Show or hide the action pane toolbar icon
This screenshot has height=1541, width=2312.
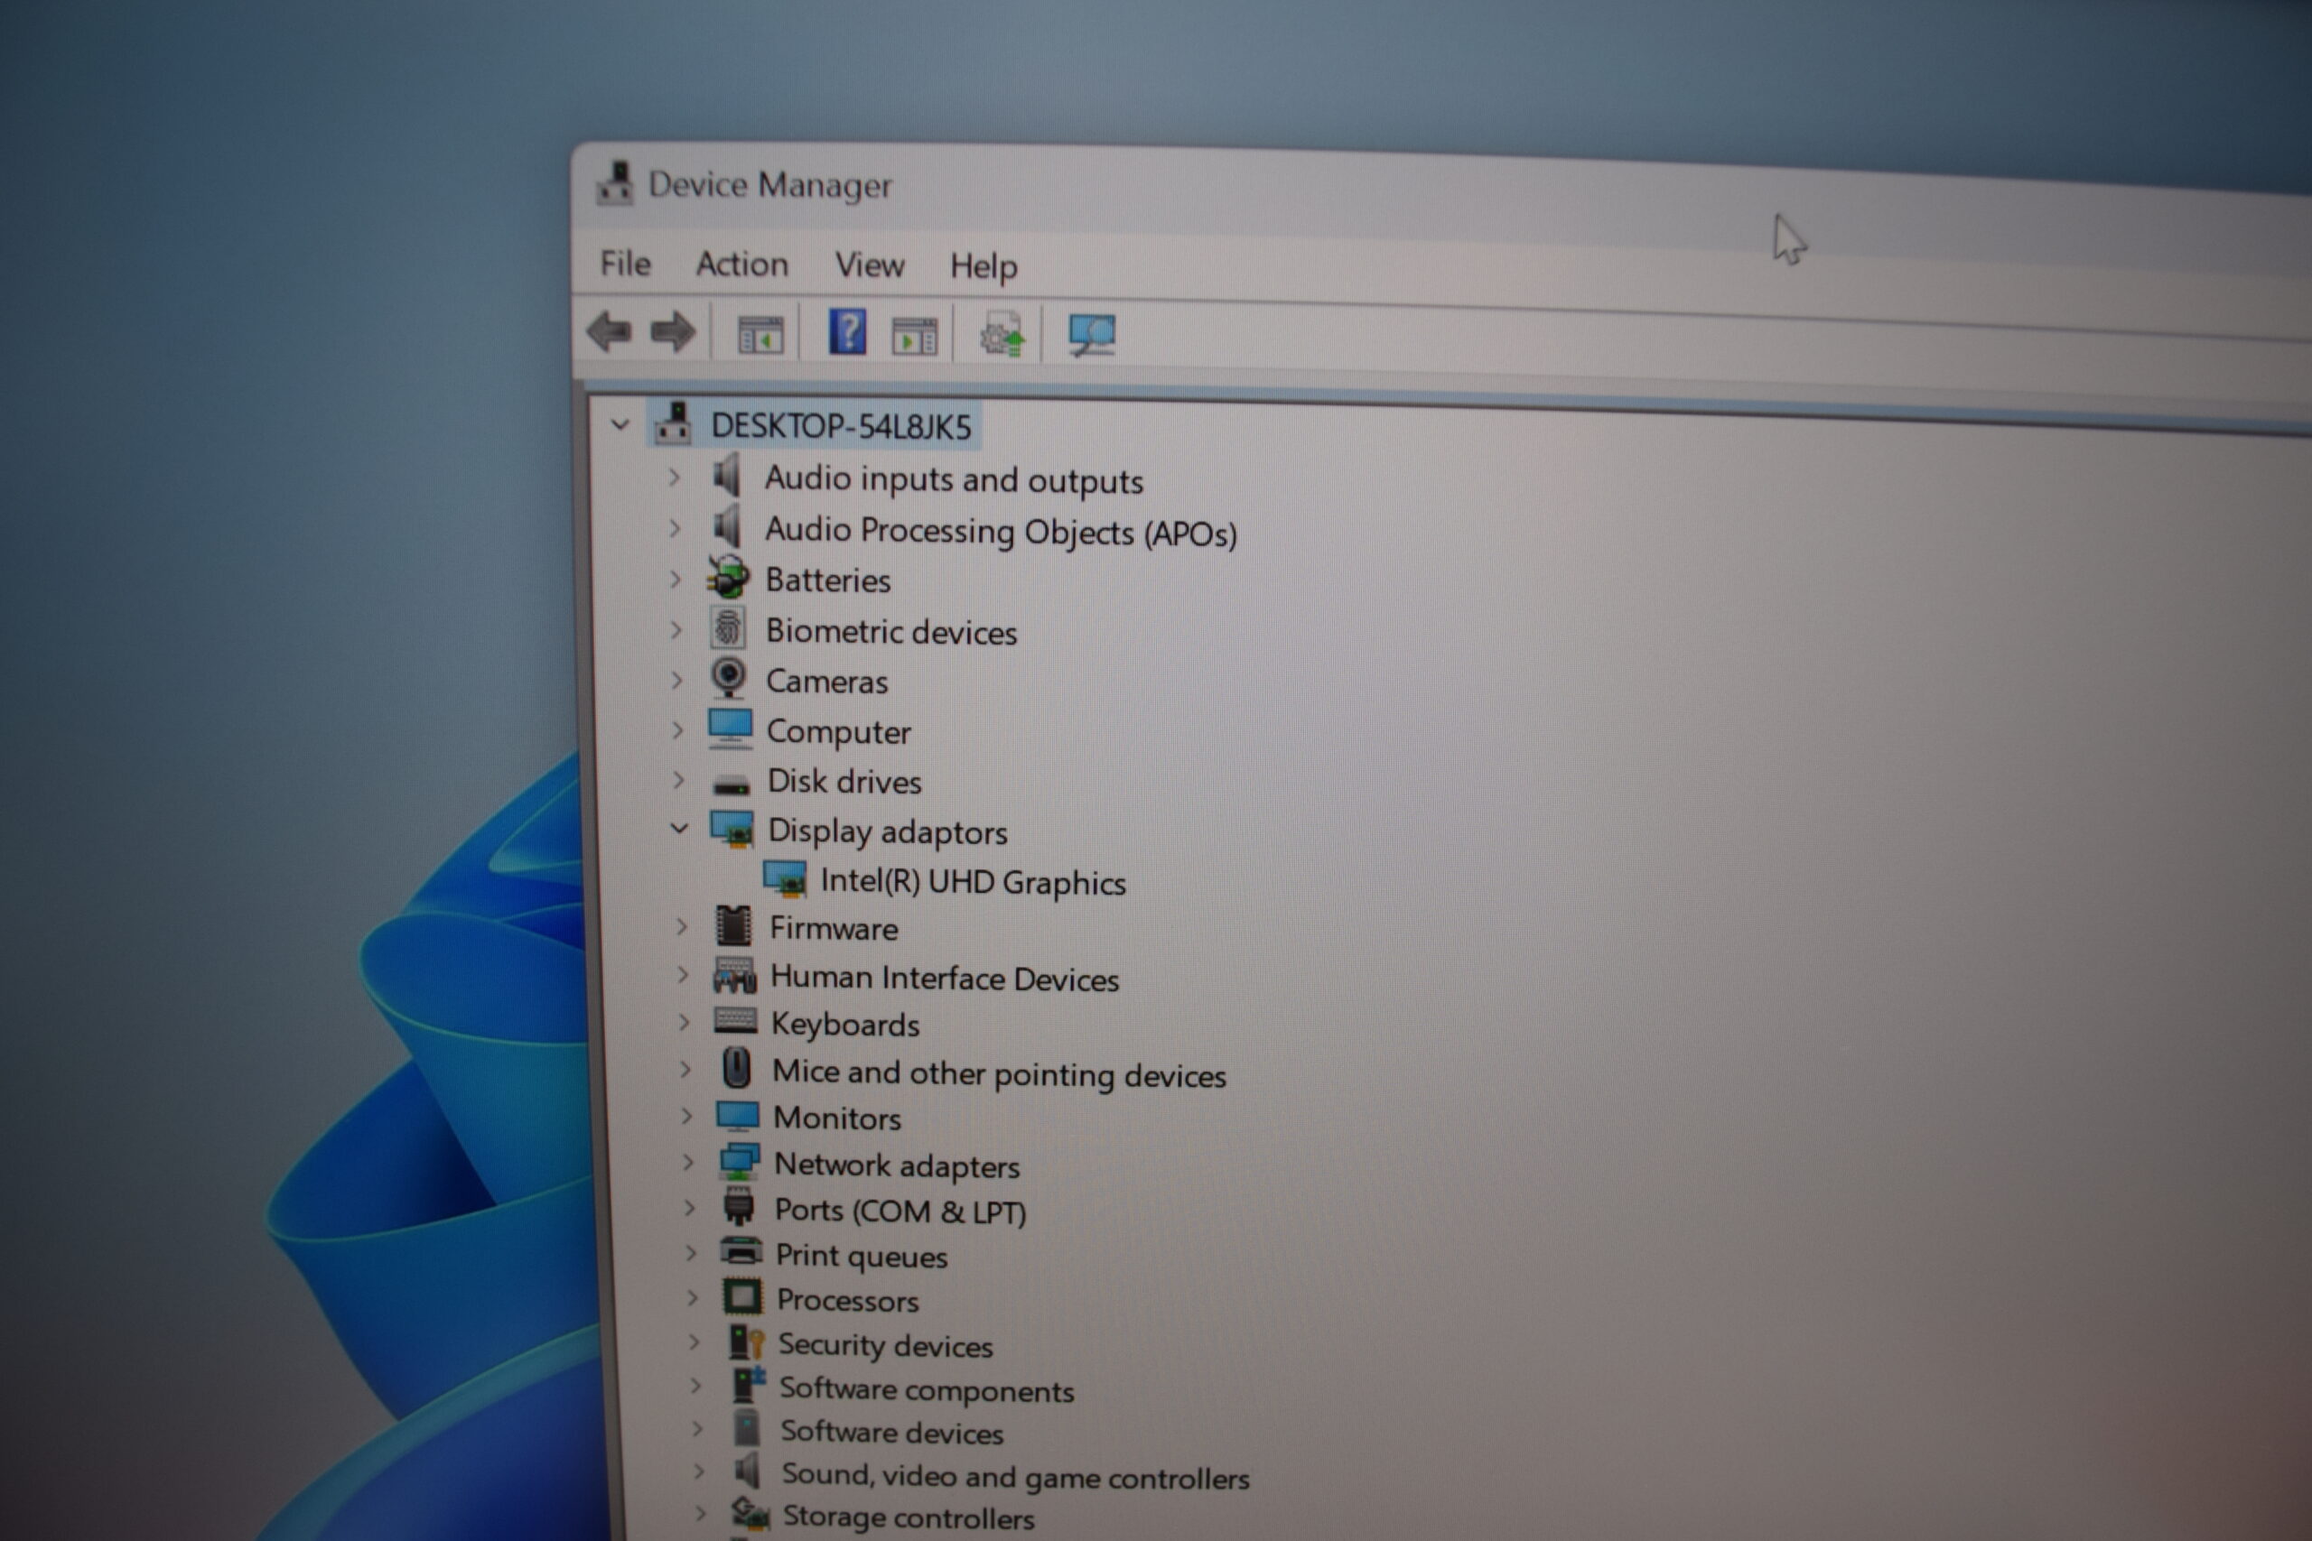[x=914, y=337]
